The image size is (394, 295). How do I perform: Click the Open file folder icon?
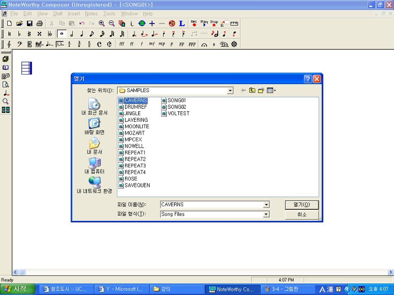[19, 24]
